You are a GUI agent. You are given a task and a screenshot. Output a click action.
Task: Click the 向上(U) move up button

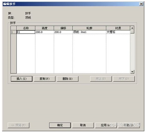click(x=101, y=79)
